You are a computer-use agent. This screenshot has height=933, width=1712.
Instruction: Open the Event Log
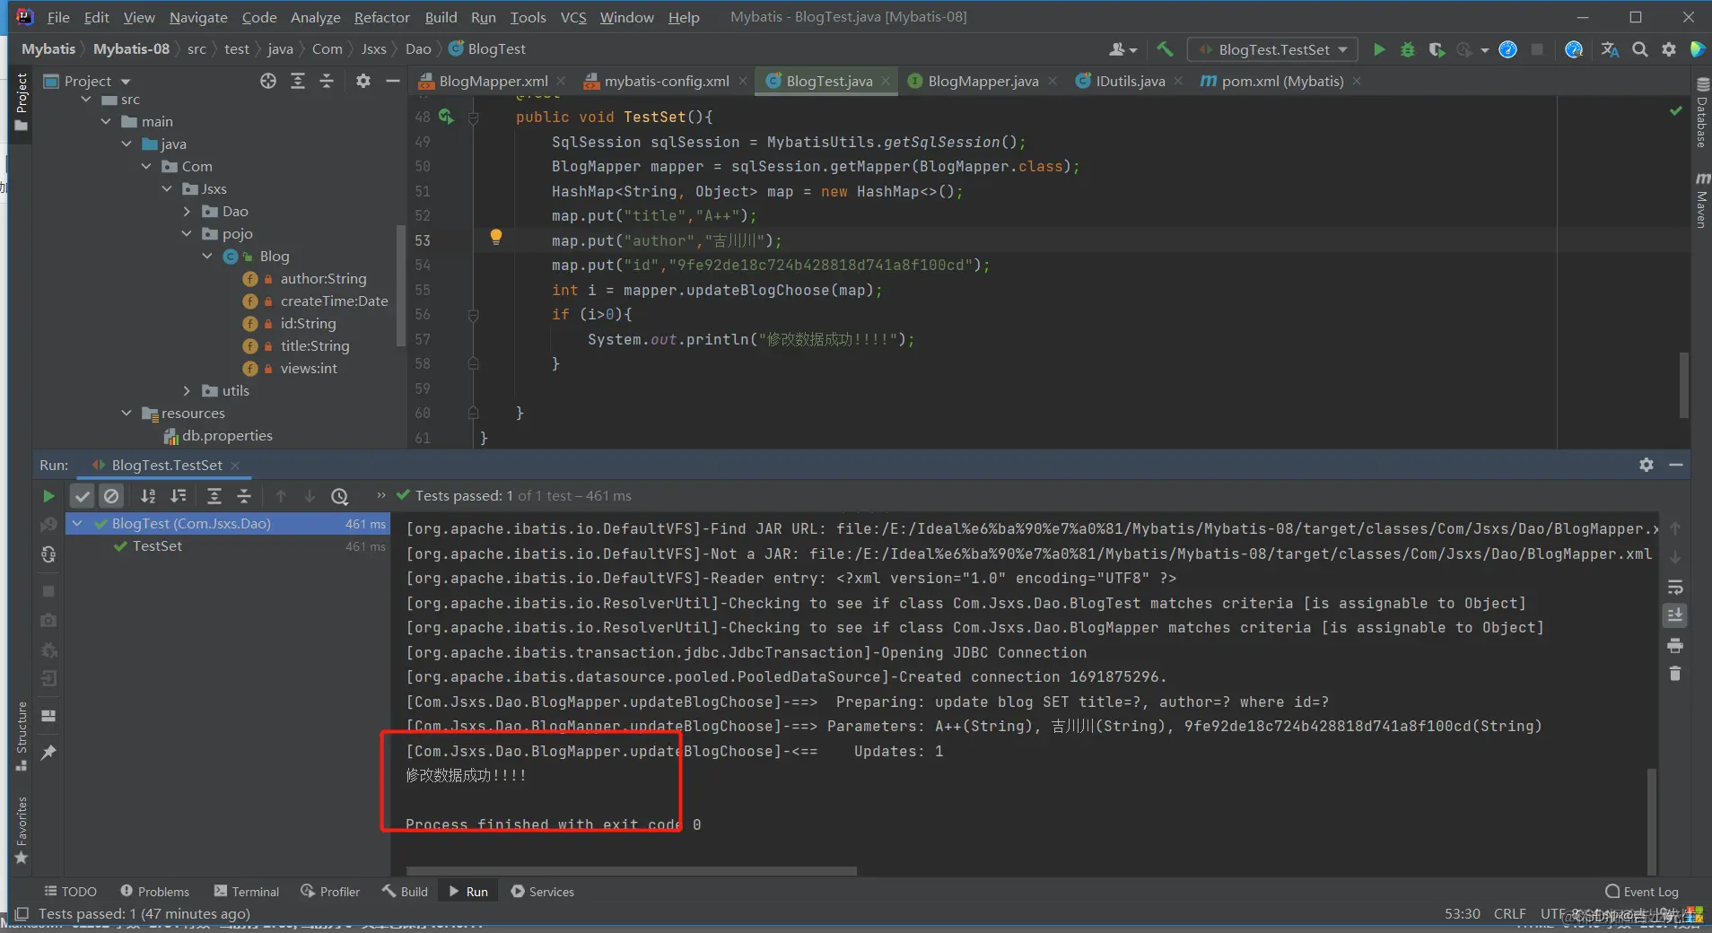click(x=1642, y=892)
